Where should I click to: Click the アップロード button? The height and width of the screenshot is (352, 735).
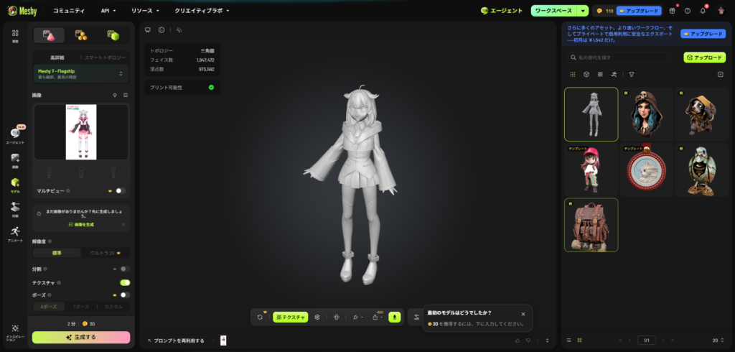click(x=705, y=57)
